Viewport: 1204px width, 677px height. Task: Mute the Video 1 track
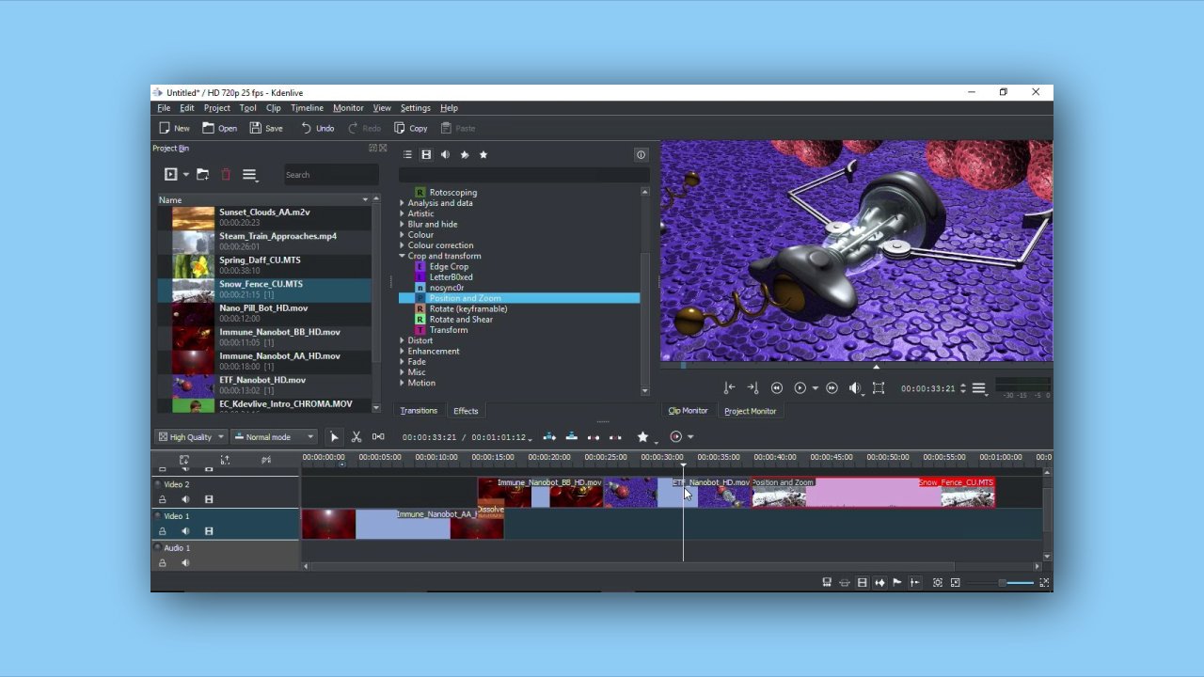tap(185, 531)
